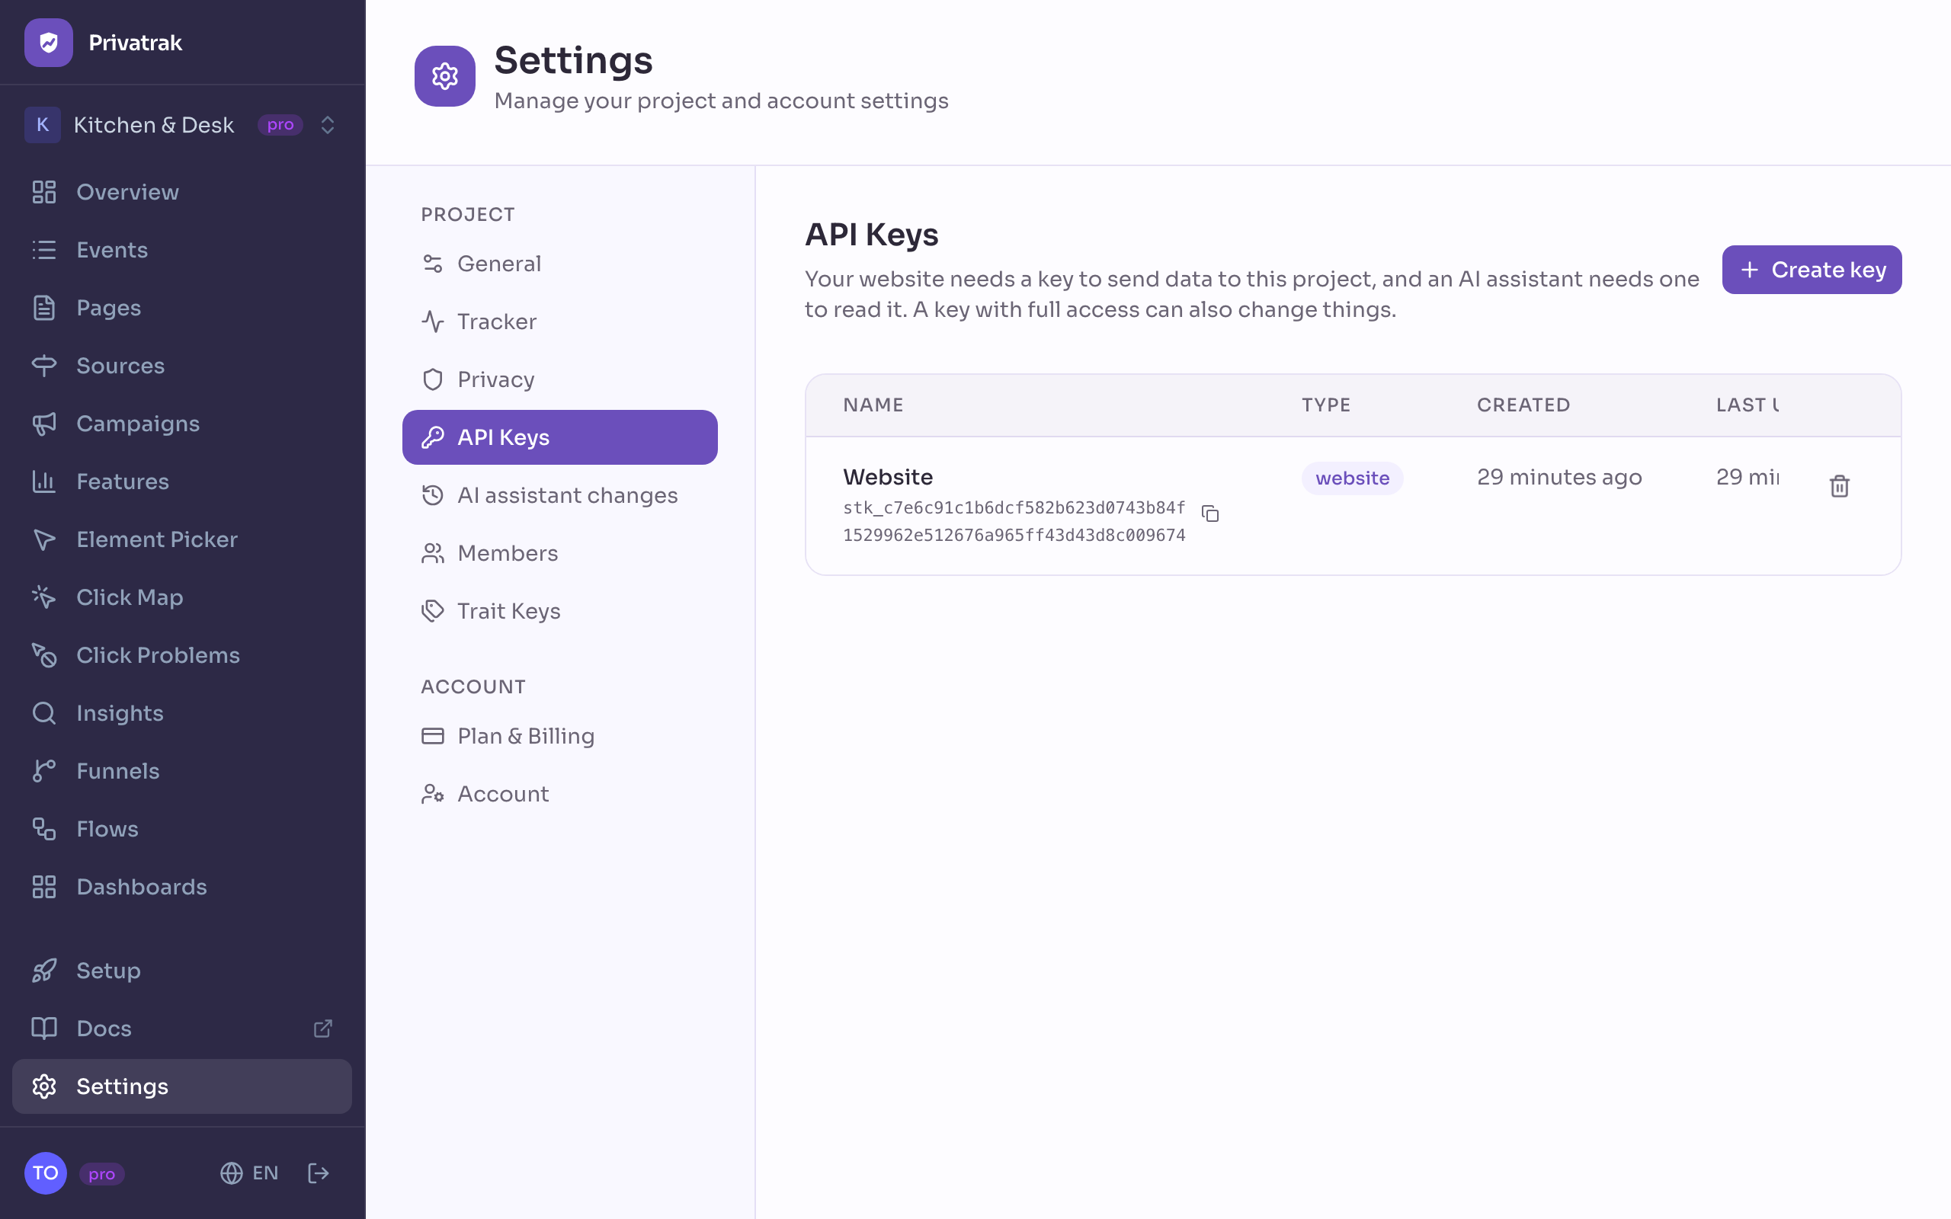Open General project settings
This screenshot has width=1951, height=1219.
[x=559, y=264]
